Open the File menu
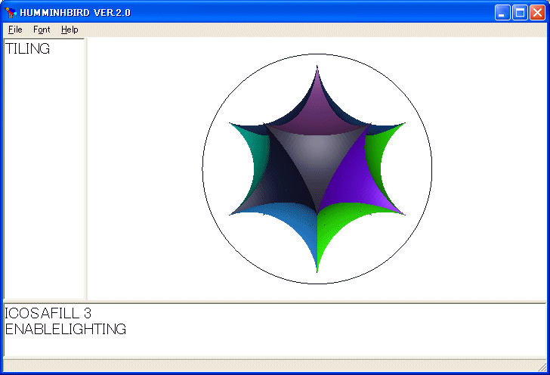550x375 pixels. (15, 29)
